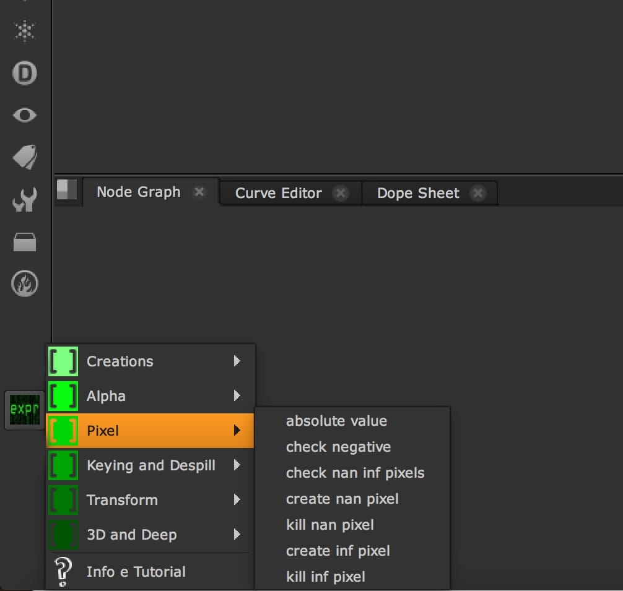Click the Particles starburst icon

pos(25,31)
